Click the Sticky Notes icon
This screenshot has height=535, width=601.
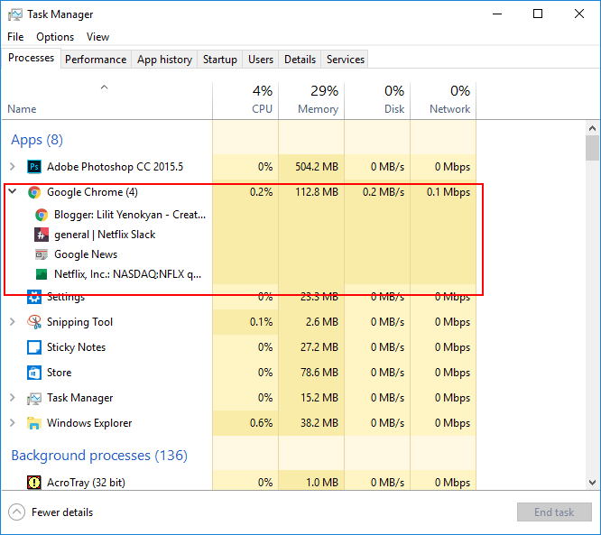(34, 347)
